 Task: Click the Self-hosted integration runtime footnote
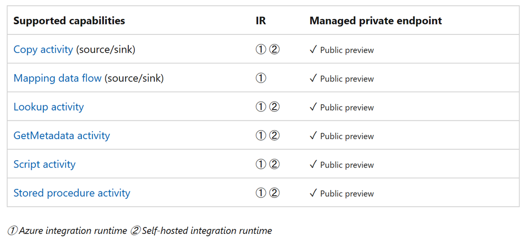point(201,230)
